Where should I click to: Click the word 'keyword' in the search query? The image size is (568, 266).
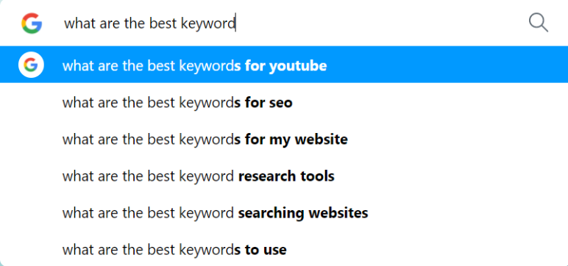[207, 24]
